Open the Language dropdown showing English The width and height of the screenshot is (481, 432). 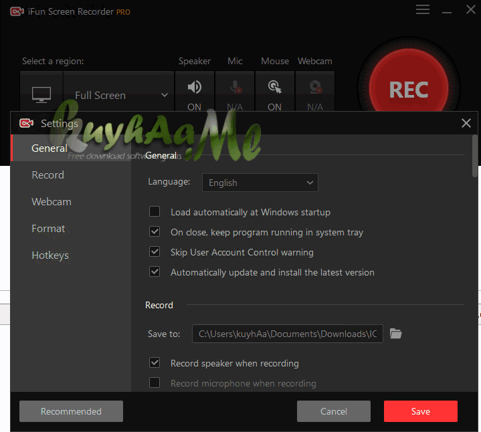coord(260,183)
